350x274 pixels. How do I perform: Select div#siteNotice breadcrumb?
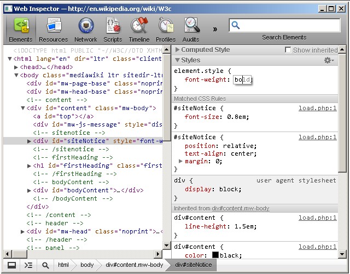193,265
